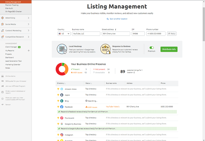This screenshot has width=205, height=141.
Task: Click the YouTube Video's business name
Action: pos(113,107)
